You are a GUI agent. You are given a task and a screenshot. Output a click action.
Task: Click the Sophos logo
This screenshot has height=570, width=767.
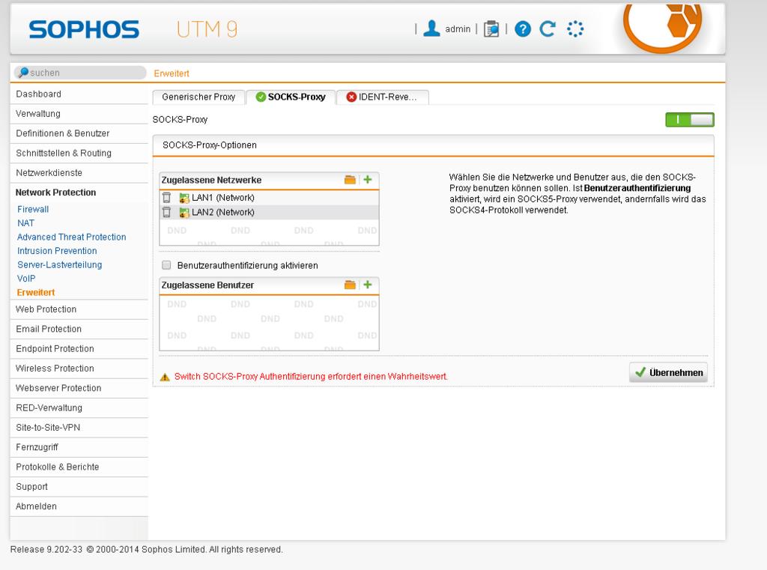[x=84, y=29]
